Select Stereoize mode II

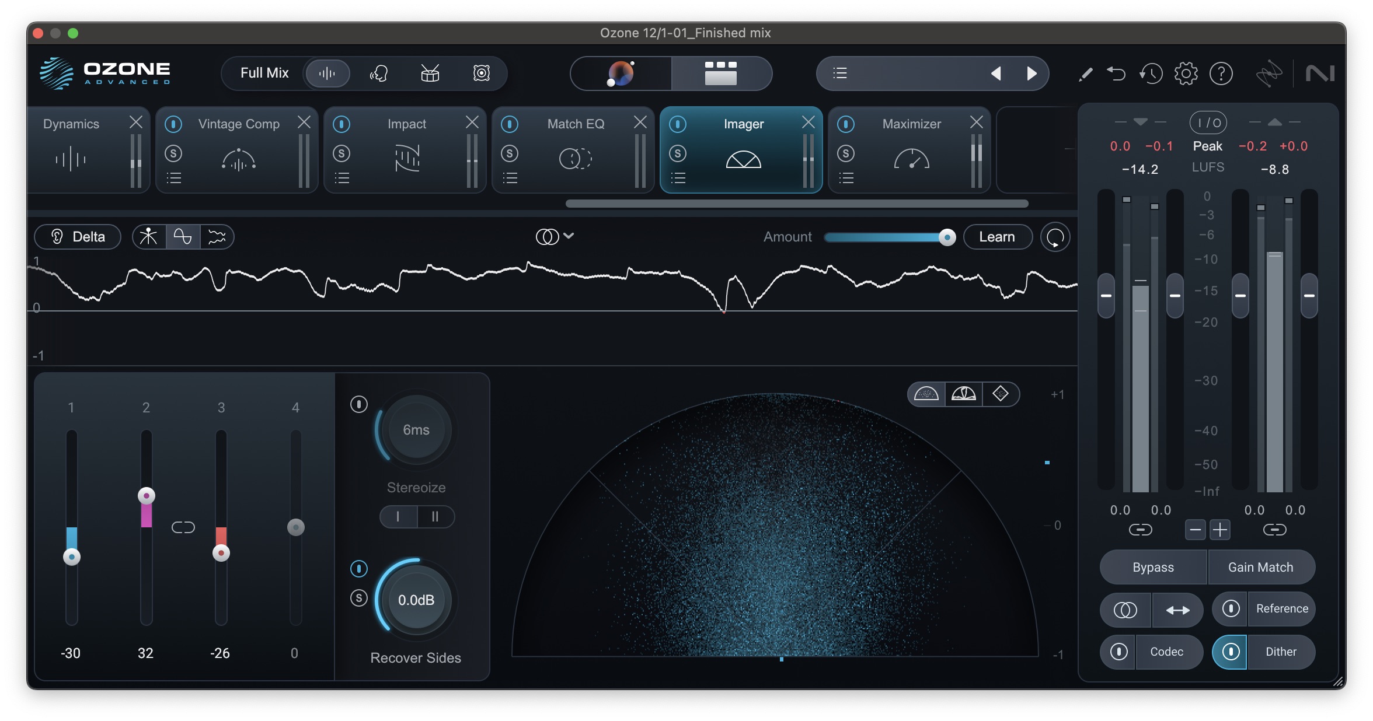pos(435,517)
